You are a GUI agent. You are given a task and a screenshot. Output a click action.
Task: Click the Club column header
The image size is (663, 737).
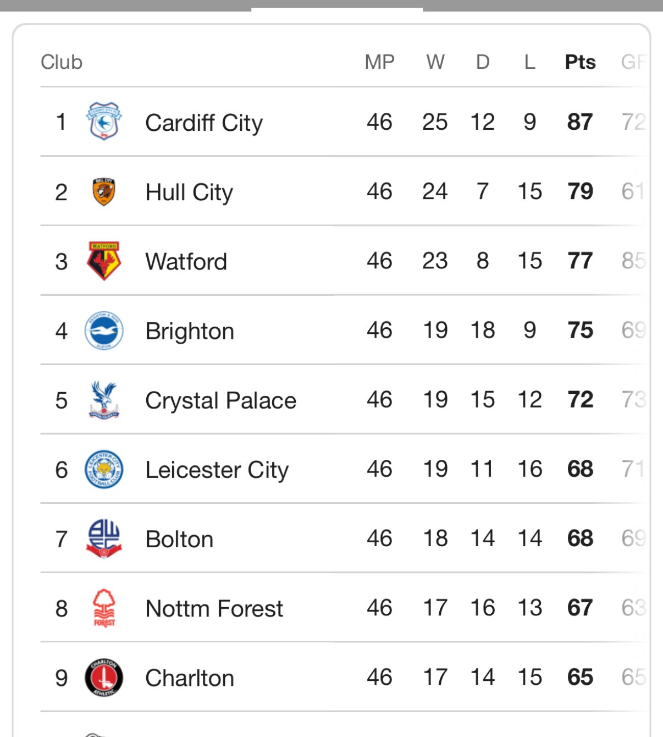(x=62, y=62)
